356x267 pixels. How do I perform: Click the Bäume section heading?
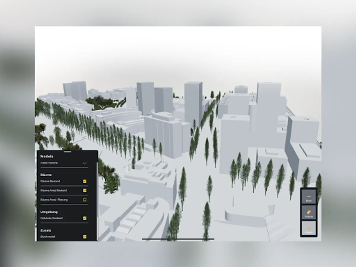tap(46, 175)
